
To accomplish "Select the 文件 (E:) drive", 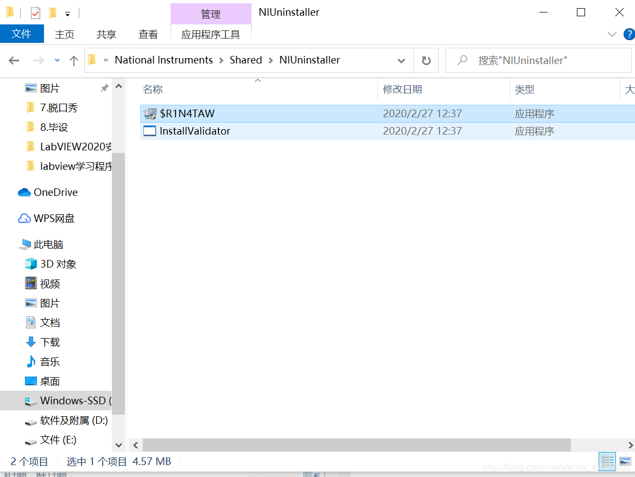I will point(51,440).
